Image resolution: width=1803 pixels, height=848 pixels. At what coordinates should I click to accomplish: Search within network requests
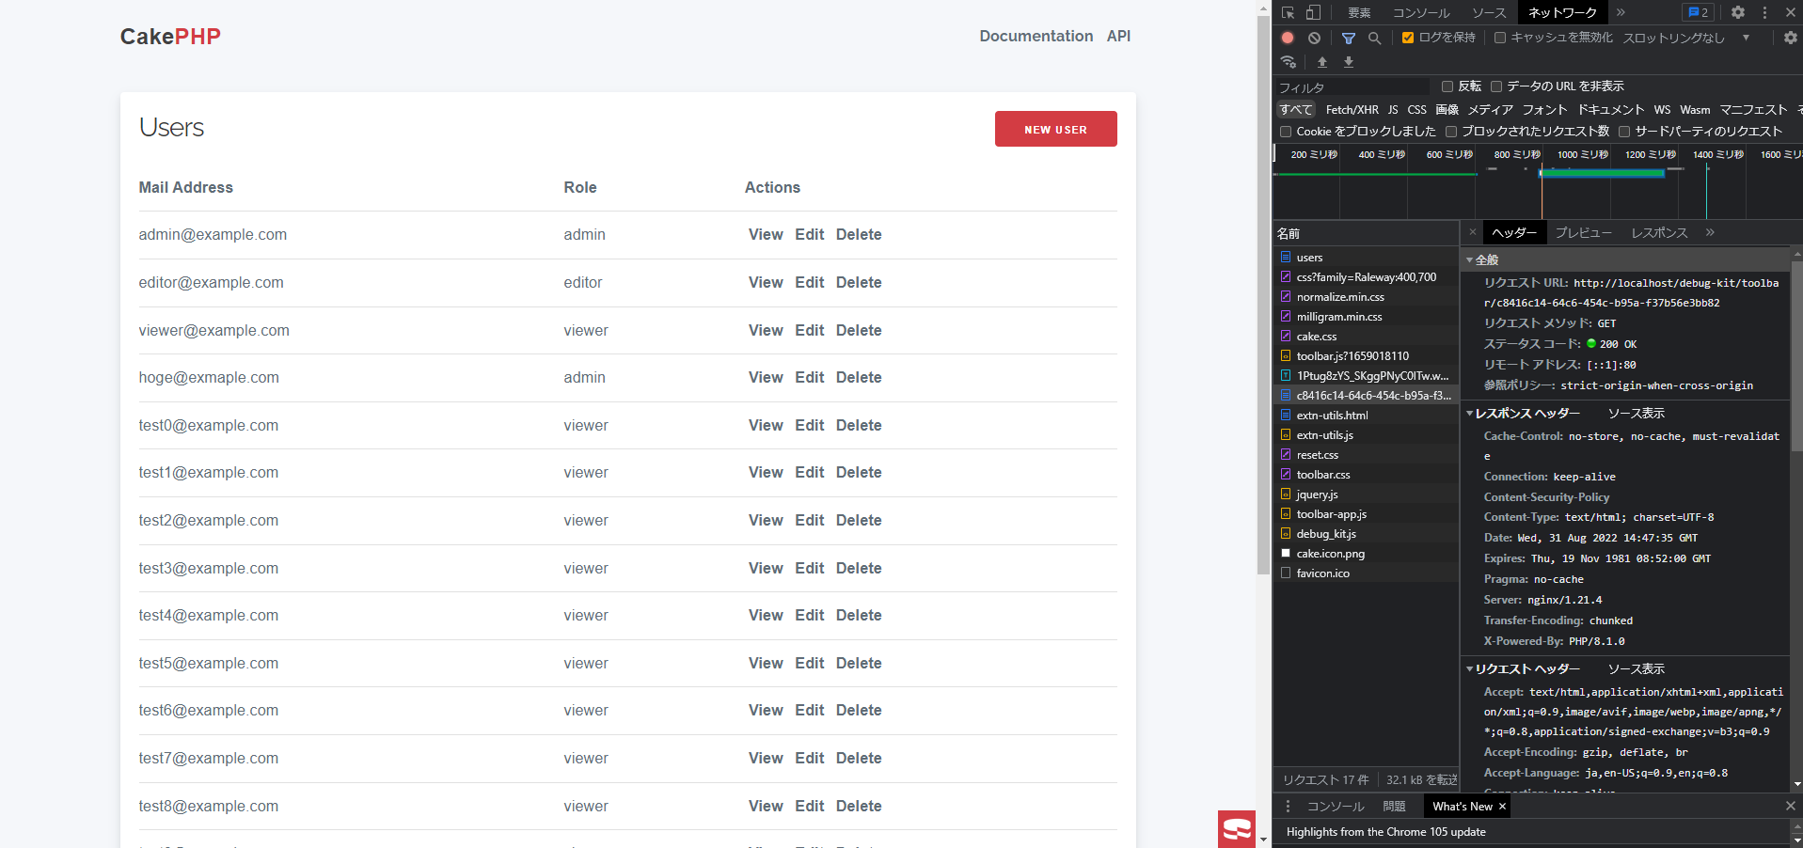click(x=1374, y=38)
